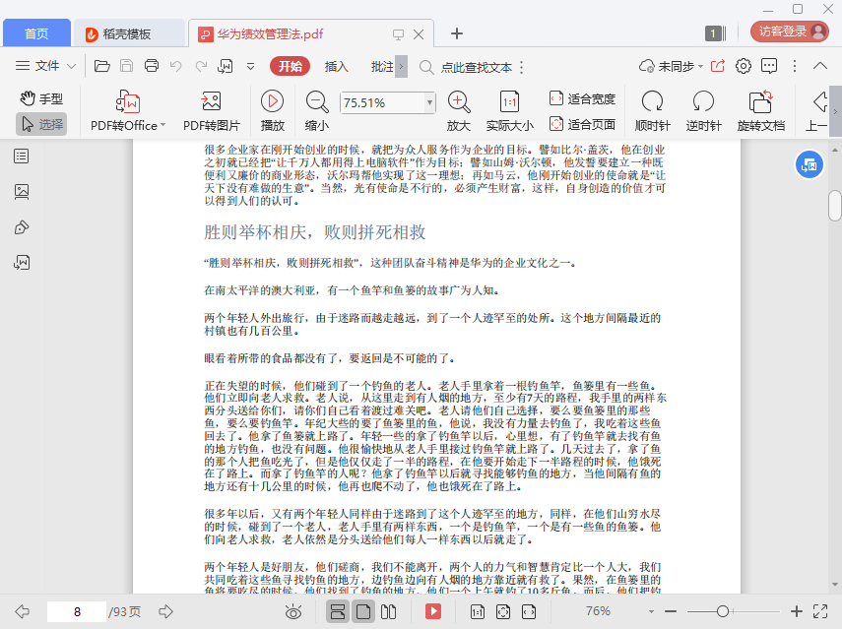The height and width of the screenshot is (629, 842).
Task: Switch to the 插入 ribbon tab
Action: coord(336,67)
